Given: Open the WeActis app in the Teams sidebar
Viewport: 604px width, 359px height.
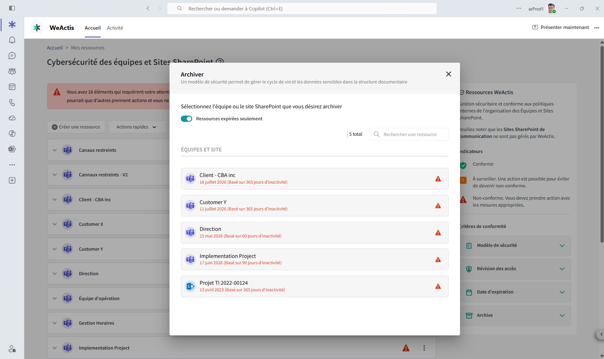Looking at the screenshot, I should (x=12, y=25).
